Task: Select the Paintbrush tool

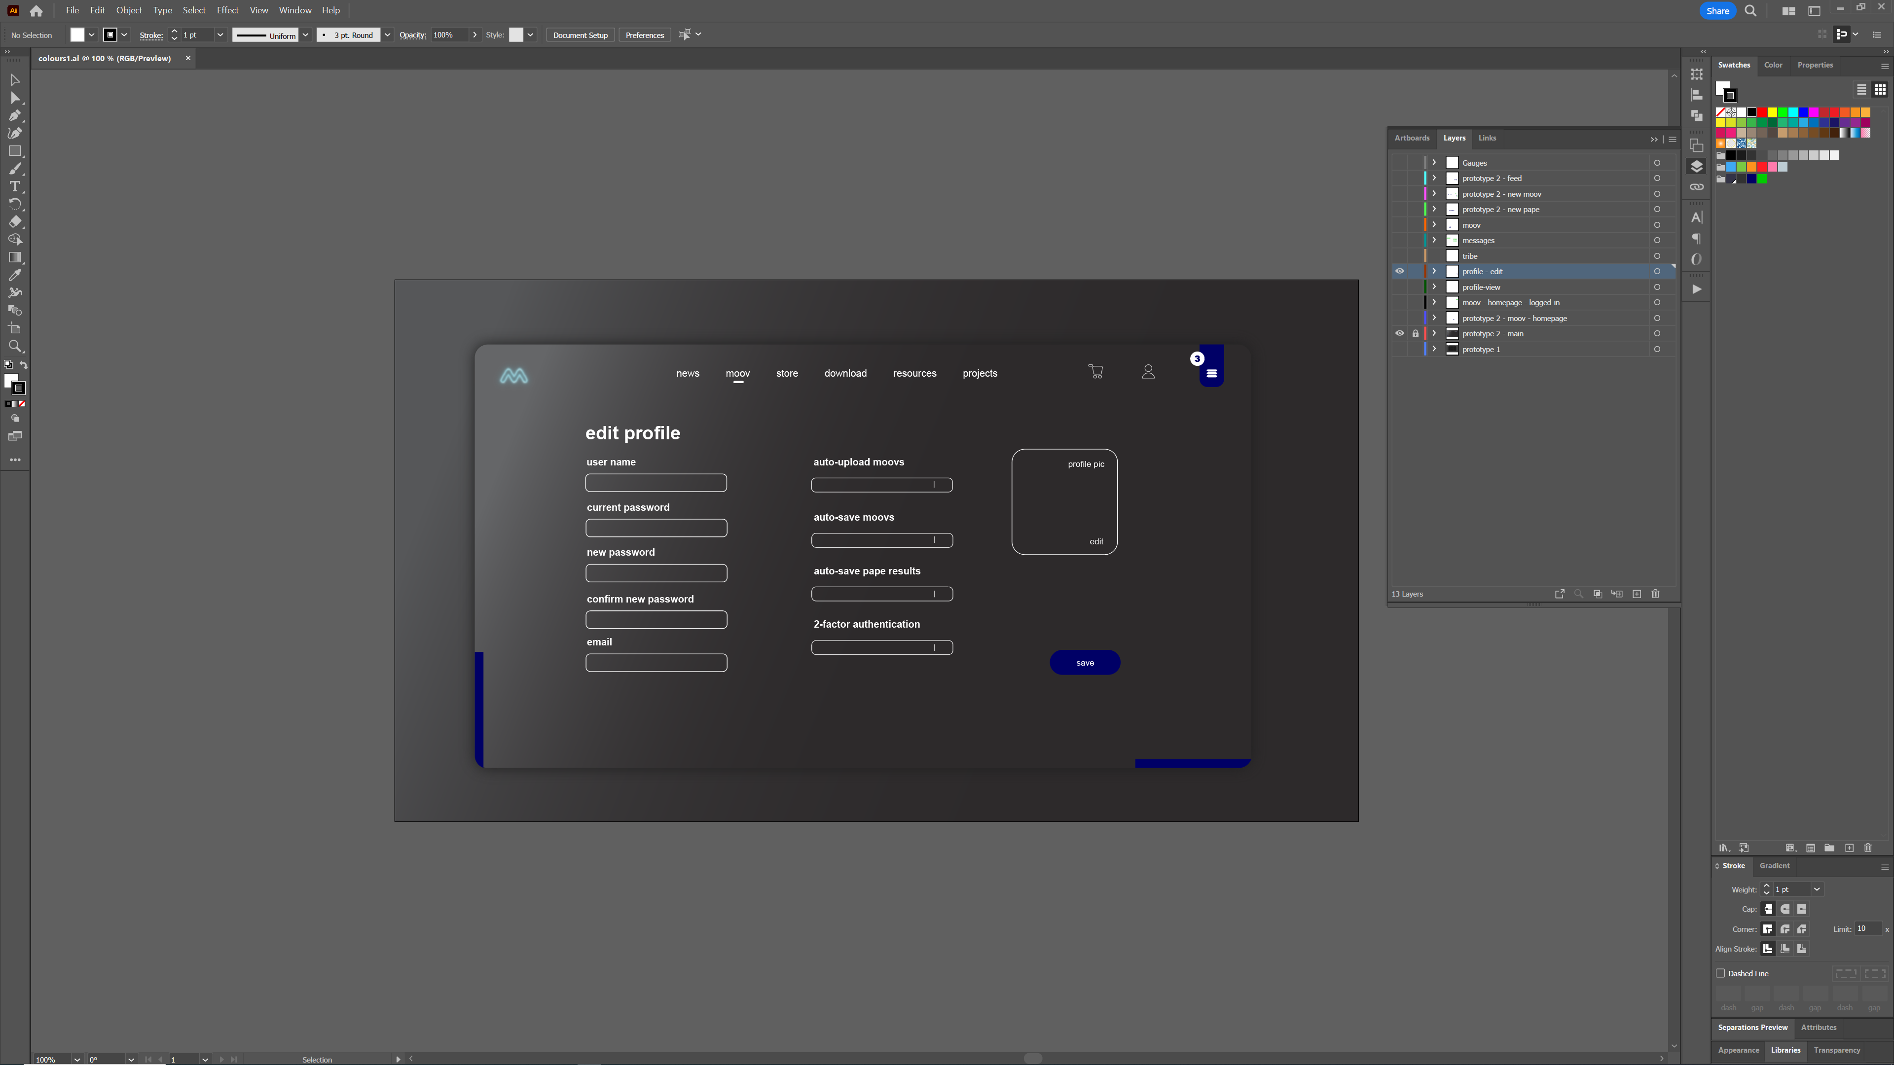Action: point(15,169)
